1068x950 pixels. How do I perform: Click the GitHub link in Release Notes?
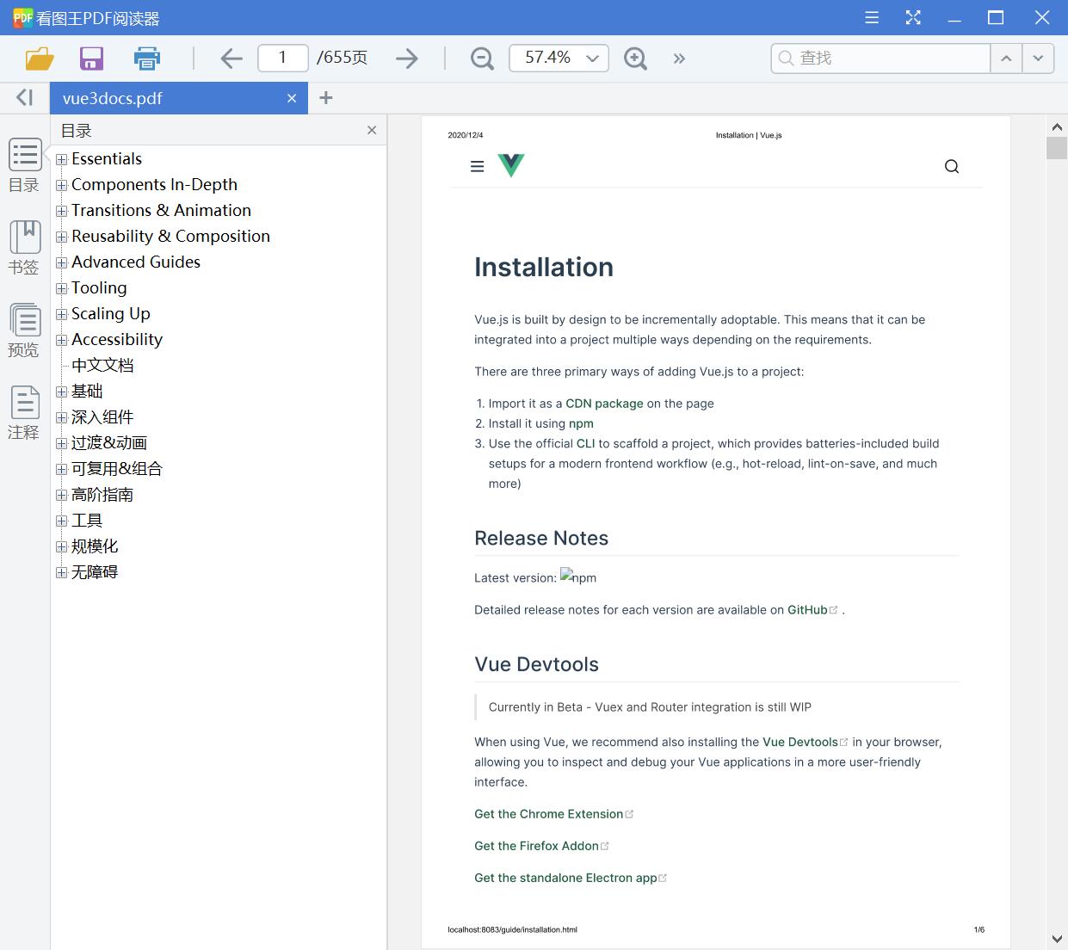coord(807,609)
